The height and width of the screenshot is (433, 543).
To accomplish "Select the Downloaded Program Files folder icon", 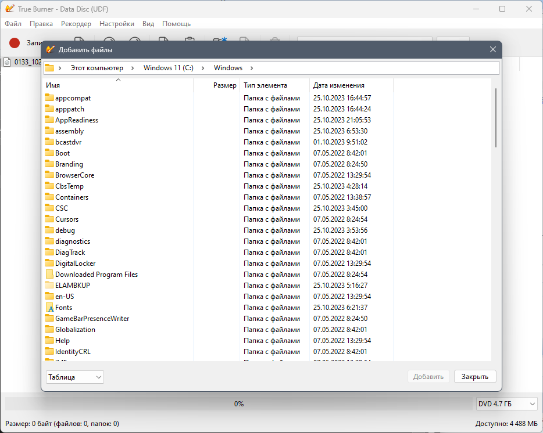I will pyautogui.click(x=49, y=275).
